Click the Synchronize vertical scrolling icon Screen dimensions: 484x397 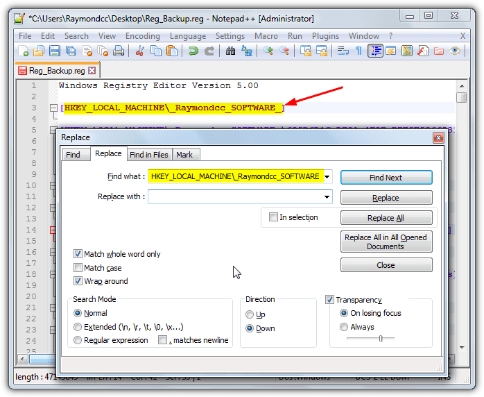(x=306, y=51)
